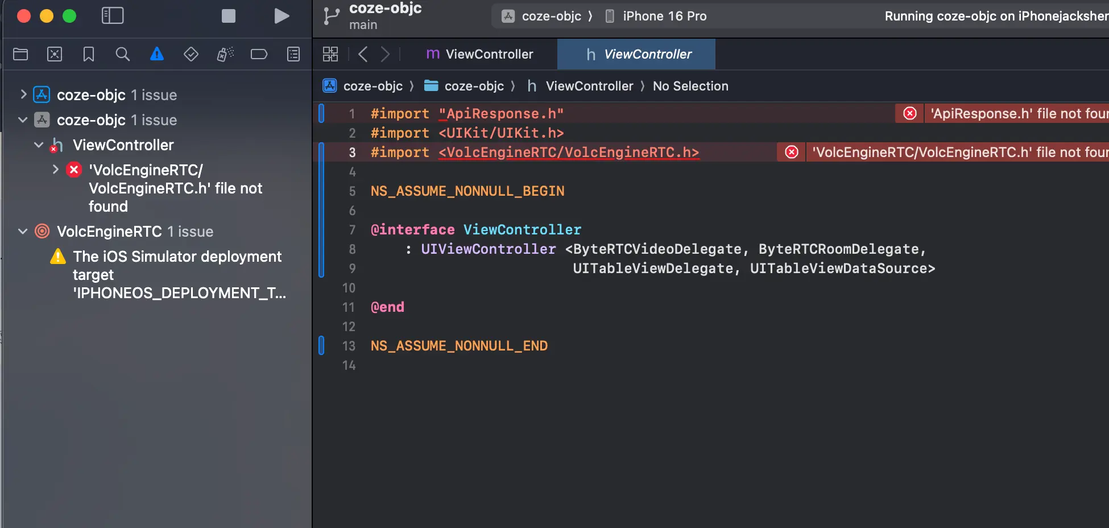This screenshot has height=528, width=1109.
Task: Select ViewController file in issue list
Action: click(123, 145)
